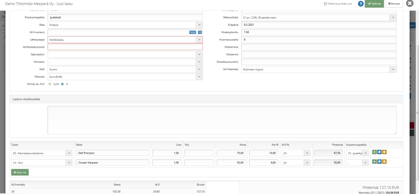Delete the Corsair Harpoon invoice row
419x194 pixels.
point(384,162)
